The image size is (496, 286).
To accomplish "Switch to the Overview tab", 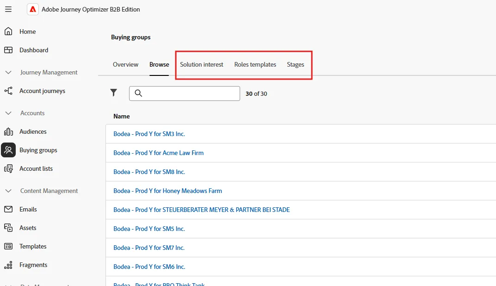I will click(125, 64).
